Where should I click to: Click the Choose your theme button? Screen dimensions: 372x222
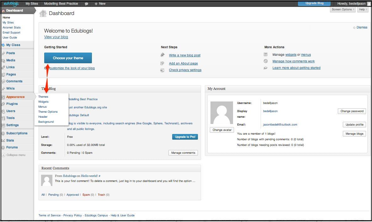(68, 58)
